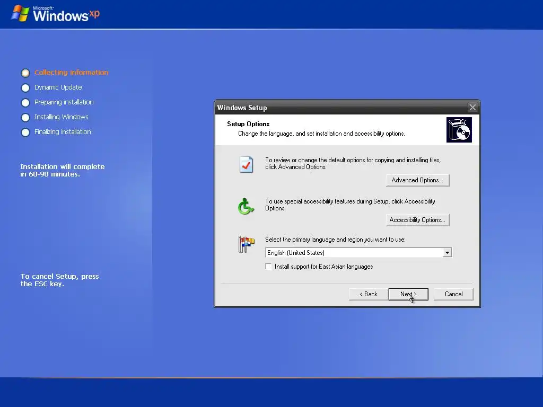
Task: Click the 'Windows Setup' title bar text
Action: 242,108
